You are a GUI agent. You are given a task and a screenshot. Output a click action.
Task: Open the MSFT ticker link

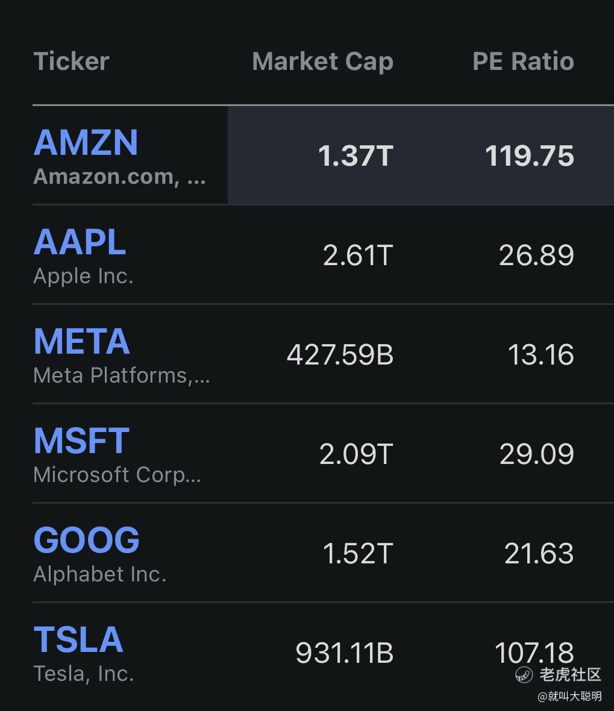click(x=81, y=440)
